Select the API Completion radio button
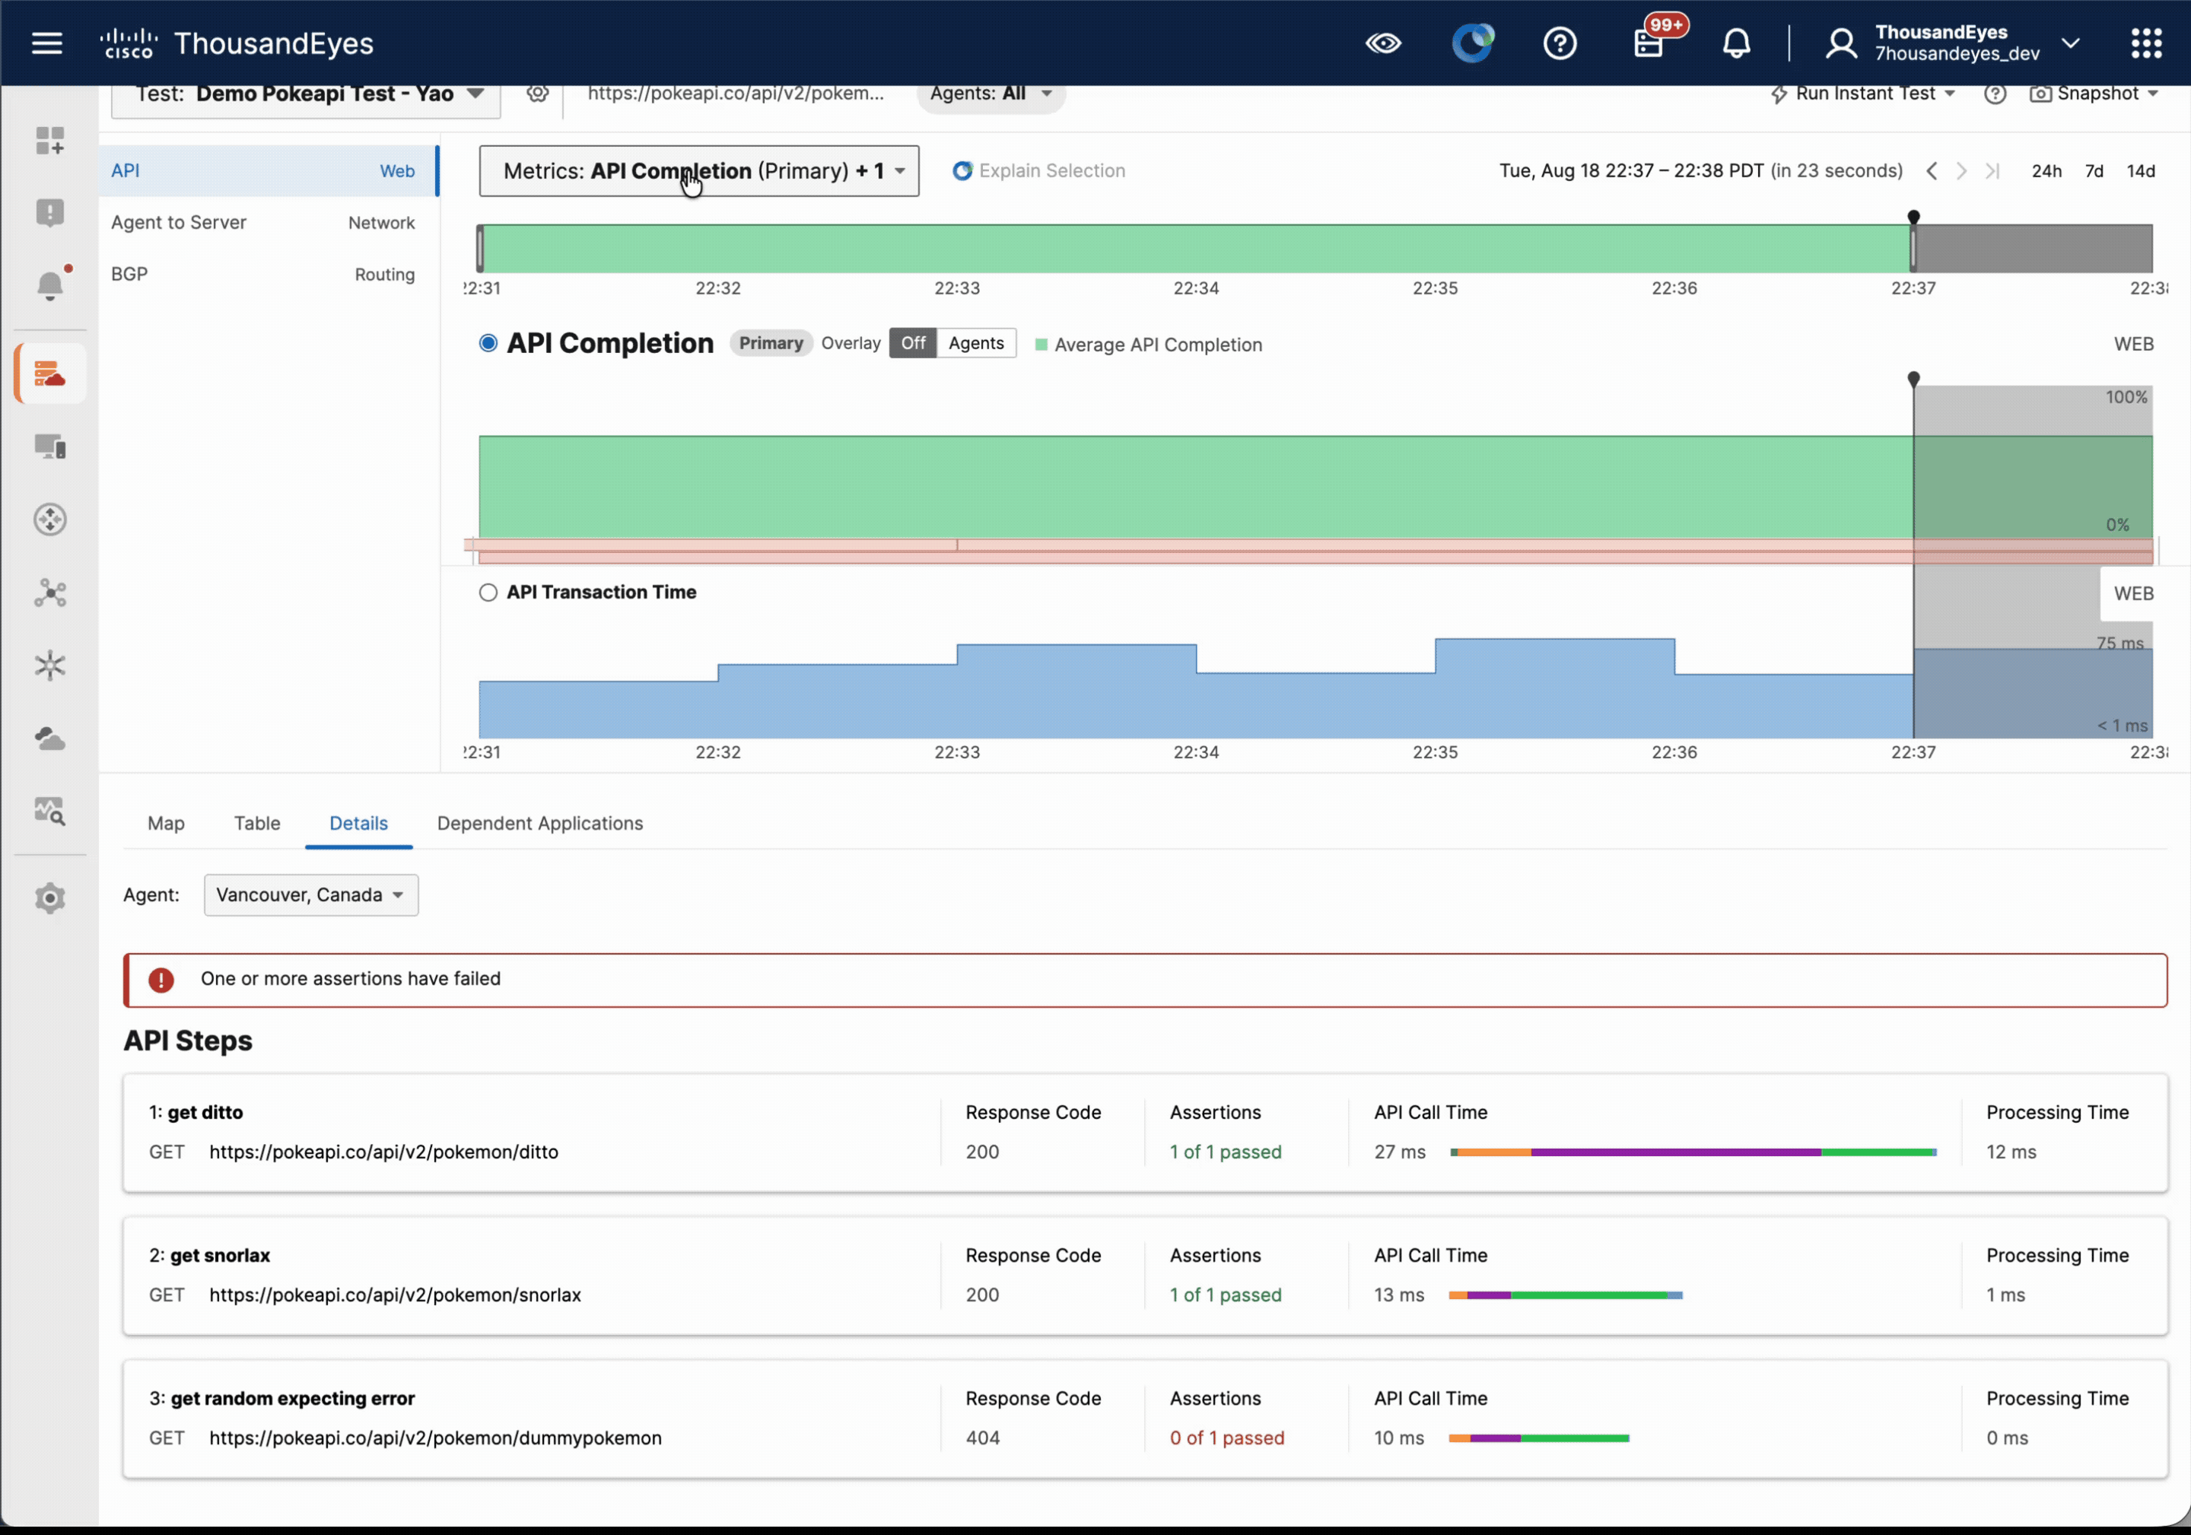2191x1535 pixels. [488, 344]
